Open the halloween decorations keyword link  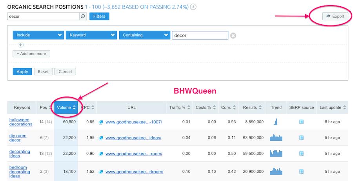21,122
